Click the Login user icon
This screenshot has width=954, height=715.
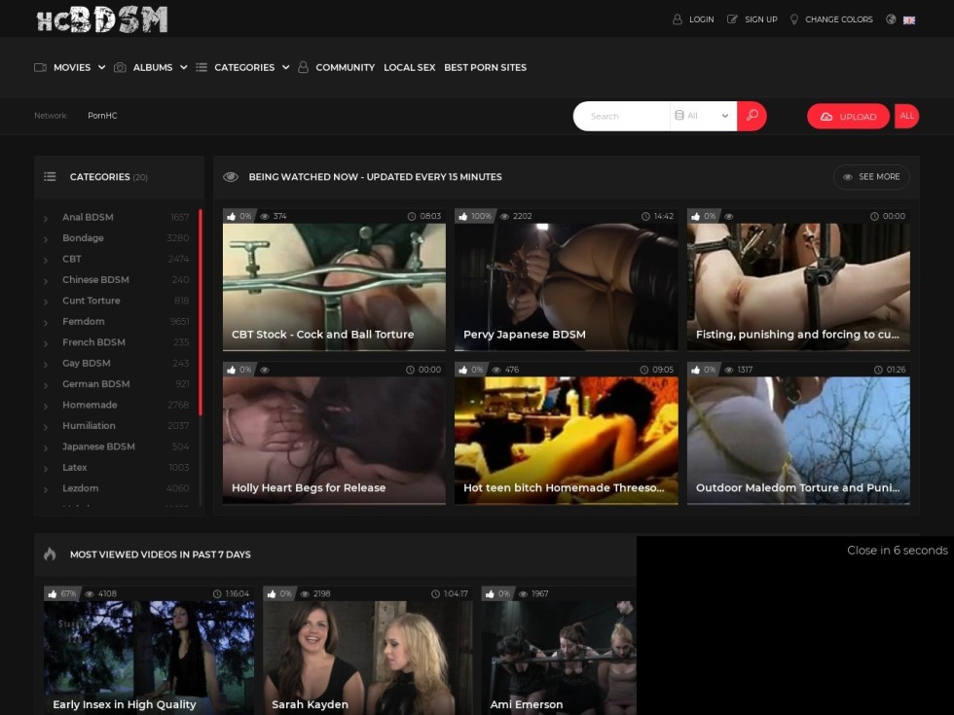point(678,19)
